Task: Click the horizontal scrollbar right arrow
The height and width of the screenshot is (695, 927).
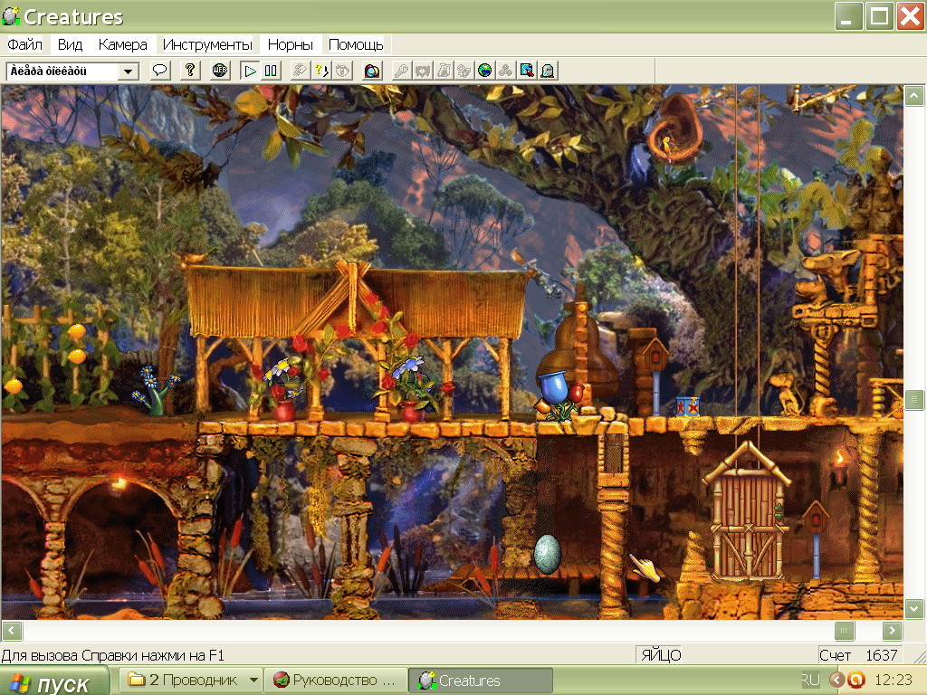Action: [892, 631]
